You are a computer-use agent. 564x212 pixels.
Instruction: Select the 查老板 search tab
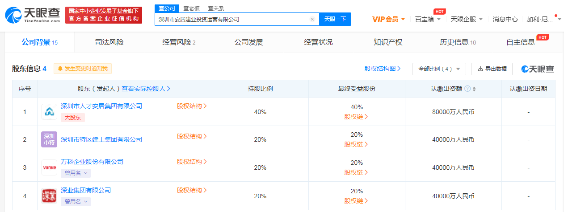click(x=191, y=8)
